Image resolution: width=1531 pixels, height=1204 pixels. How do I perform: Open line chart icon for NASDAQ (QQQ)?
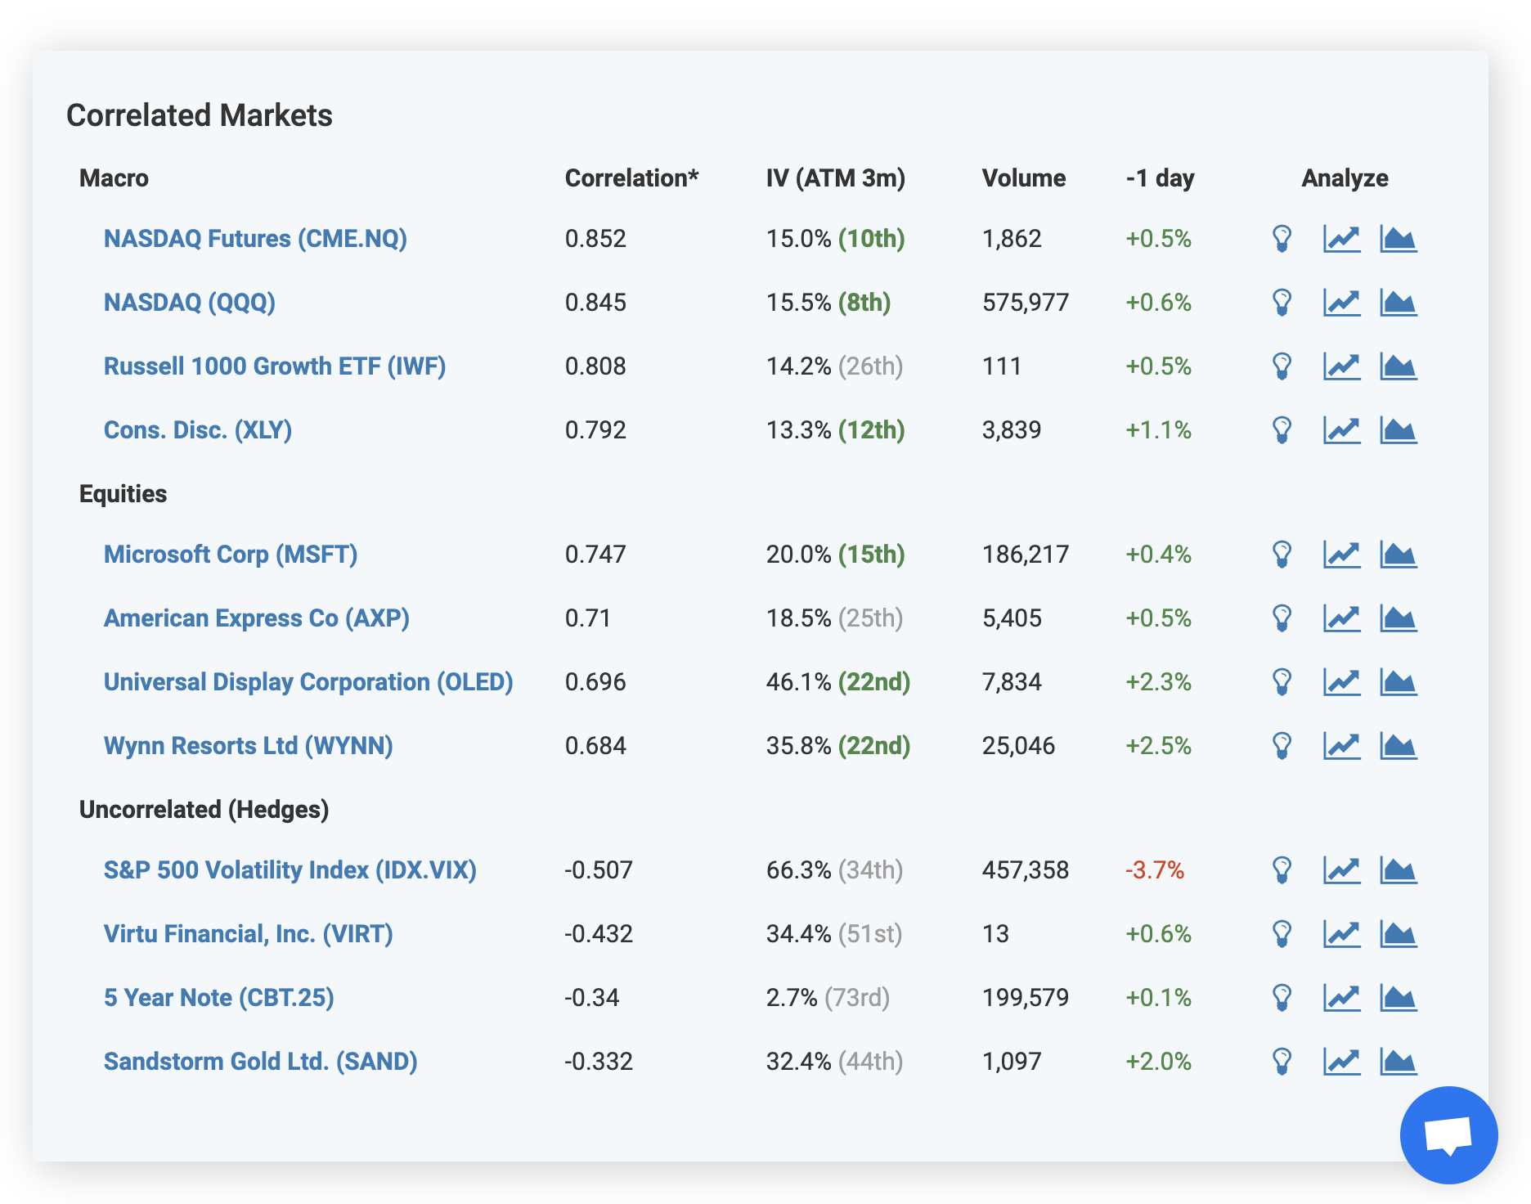tap(1342, 303)
